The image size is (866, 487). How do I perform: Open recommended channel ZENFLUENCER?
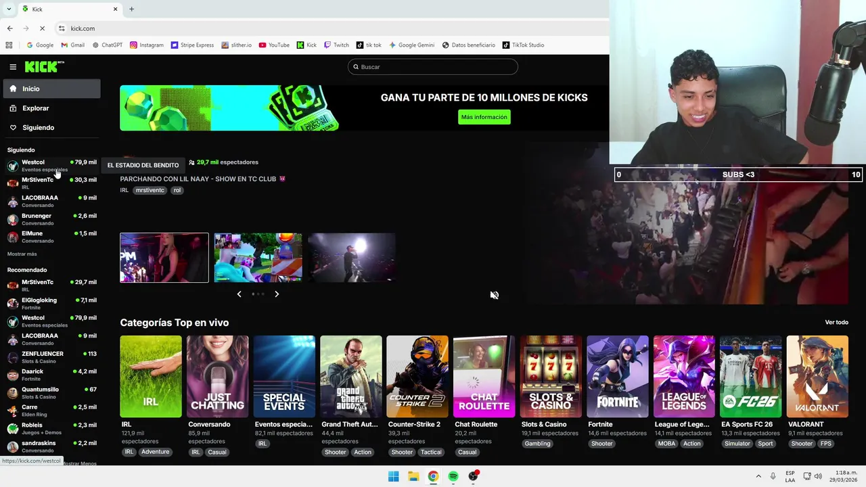pos(51,357)
